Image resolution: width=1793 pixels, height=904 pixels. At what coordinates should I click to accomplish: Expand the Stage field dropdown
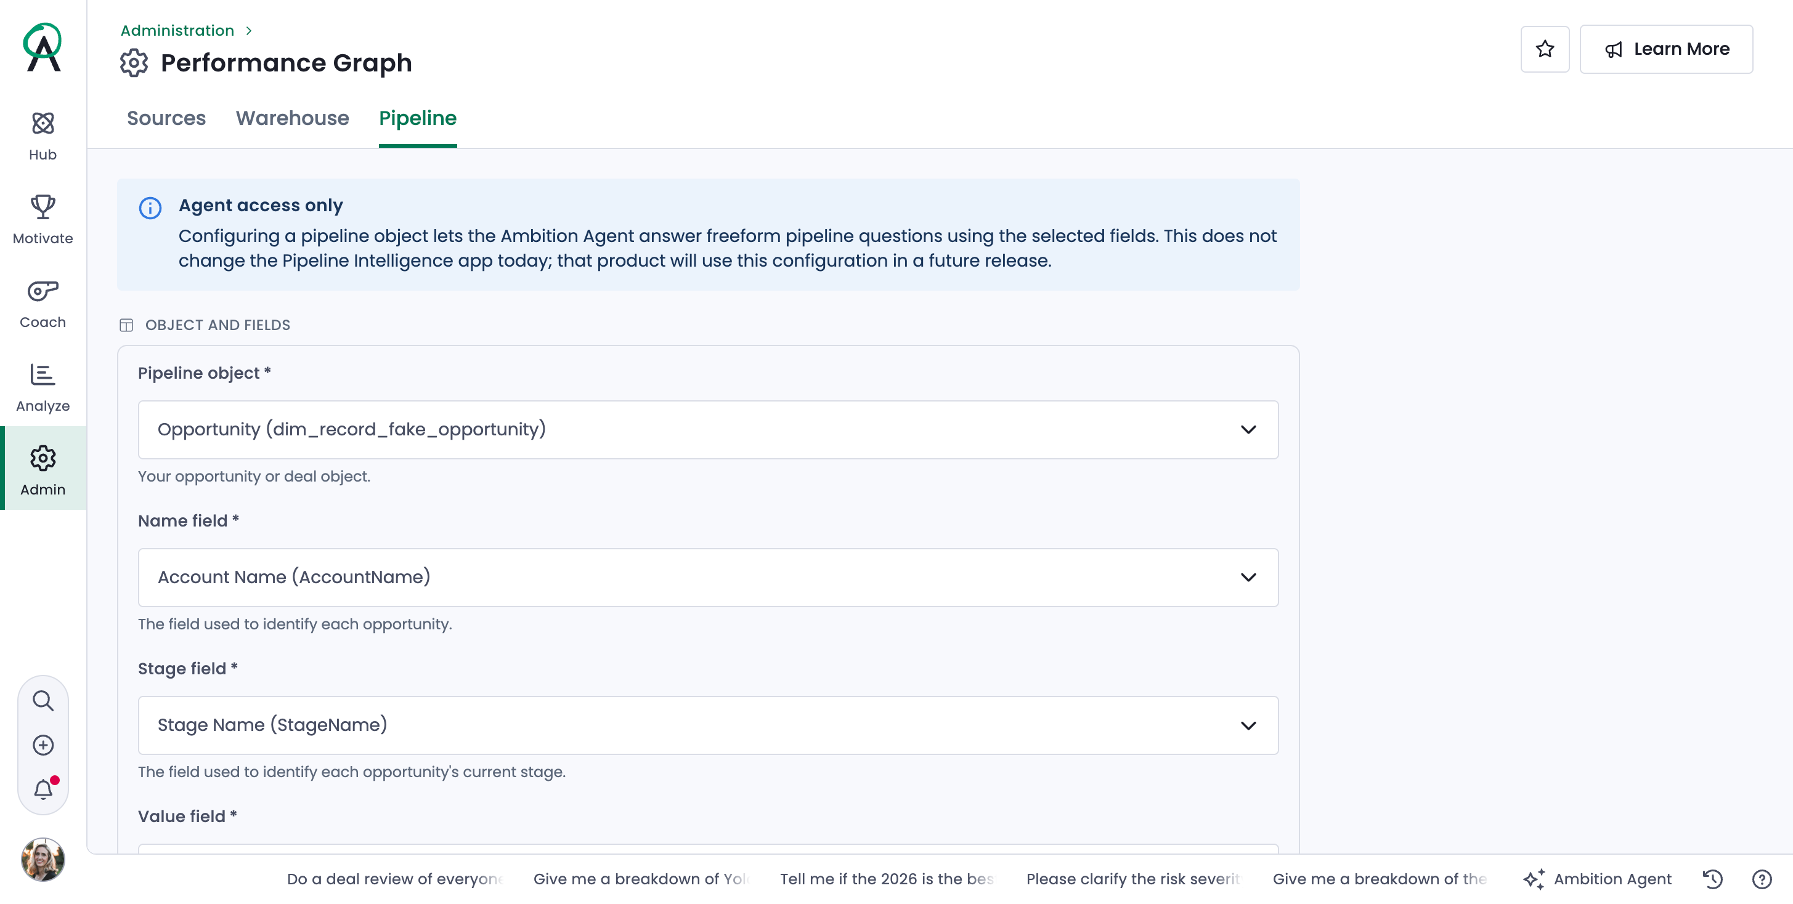(708, 725)
